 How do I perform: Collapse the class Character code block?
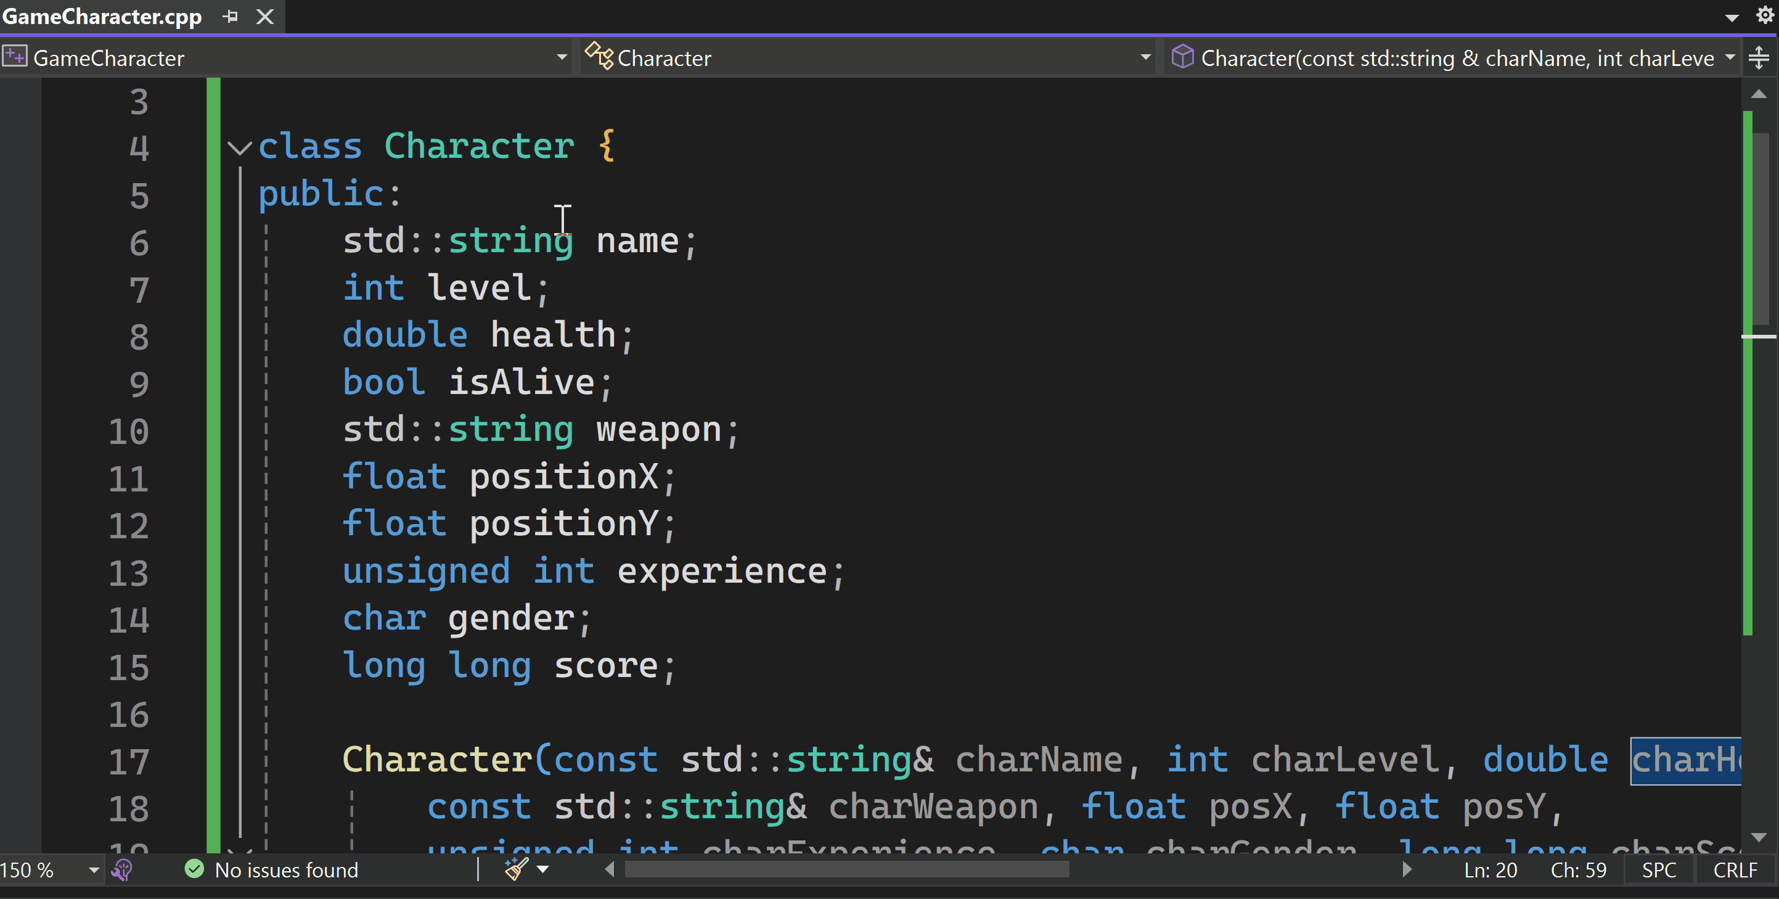[x=239, y=147]
